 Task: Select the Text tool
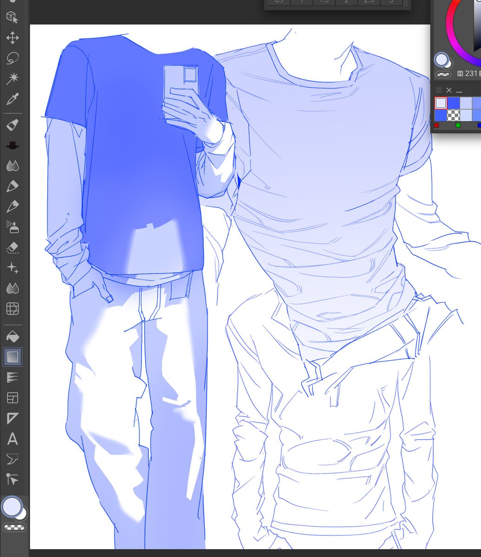tap(12, 439)
